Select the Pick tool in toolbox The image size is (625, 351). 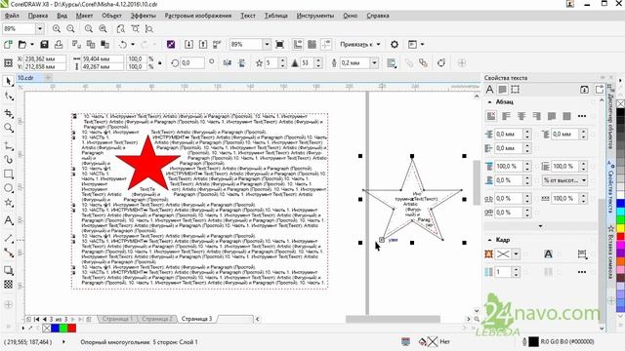(x=9, y=82)
